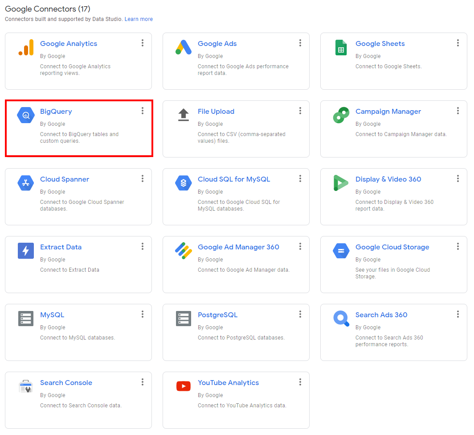
Task: Click the Google Analytics bar chart icon
Action: (x=26, y=48)
